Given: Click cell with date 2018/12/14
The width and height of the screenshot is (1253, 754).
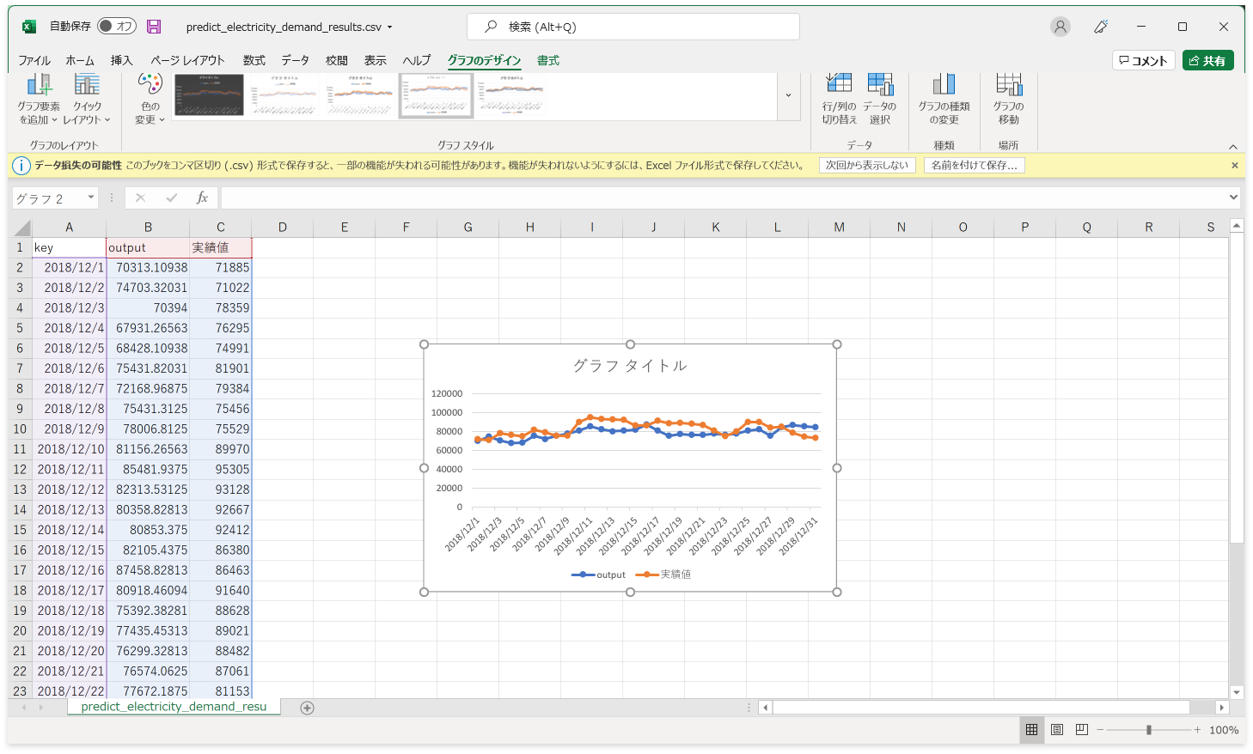Looking at the screenshot, I should (x=70, y=530).
